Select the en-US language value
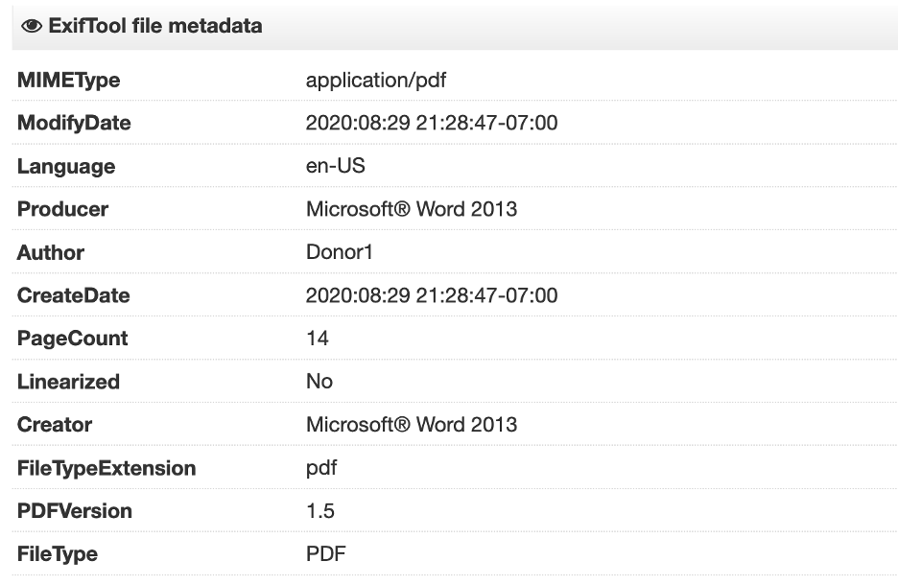Image resolution: width=898 pixels, height=585 pixels. pyautogui.click(x=336, y=166)
